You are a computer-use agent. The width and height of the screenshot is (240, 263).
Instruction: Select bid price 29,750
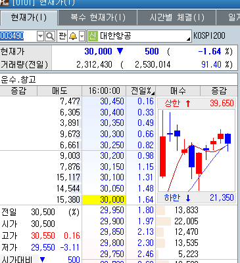point(112,254)
